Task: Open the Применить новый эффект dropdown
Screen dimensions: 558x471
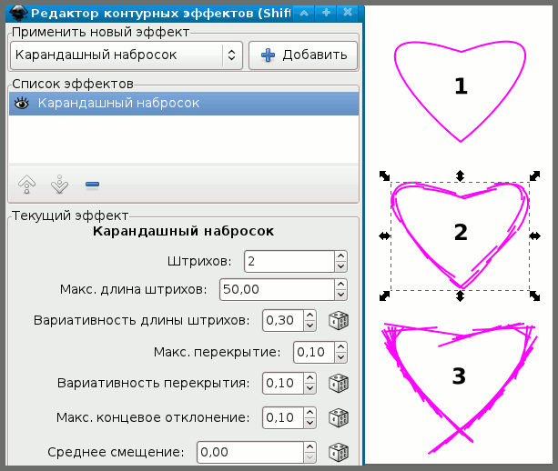Action: coord(126,55)
